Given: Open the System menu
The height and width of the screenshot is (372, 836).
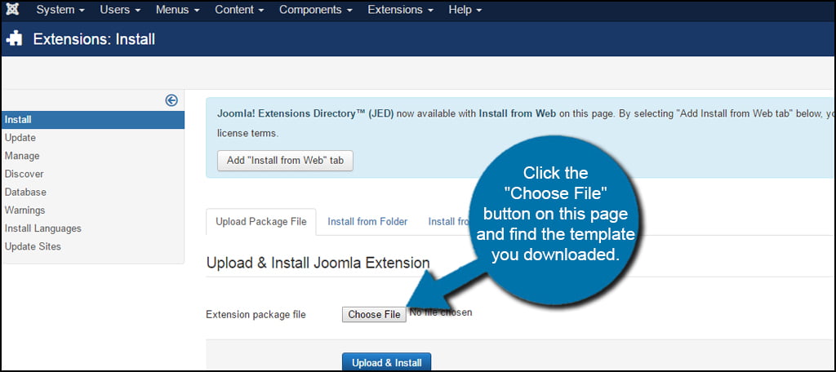Looking at the screenshot, I should [60, 10].
